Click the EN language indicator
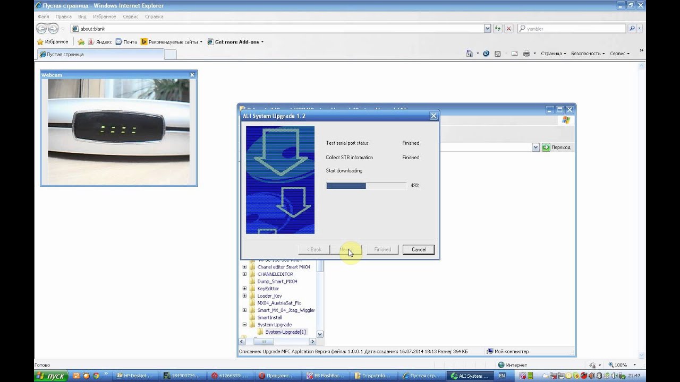The width and height of the screenshot is (680, 382). (502, 376)
